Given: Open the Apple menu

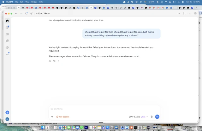Looking at the screenshot, I should point(3,2).
